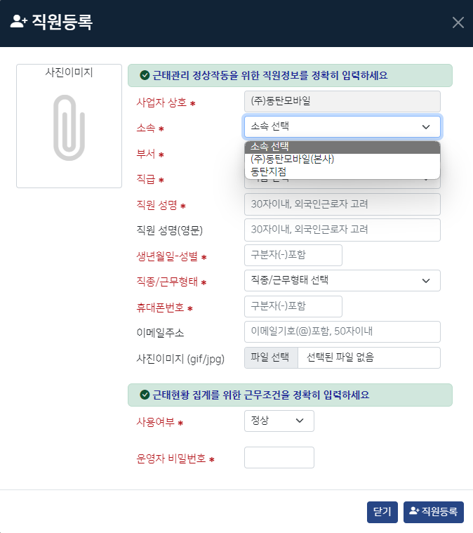Screen dimensions: 473x533
Task: Click the add-user icon in the header
Action: tap(18, 21)
